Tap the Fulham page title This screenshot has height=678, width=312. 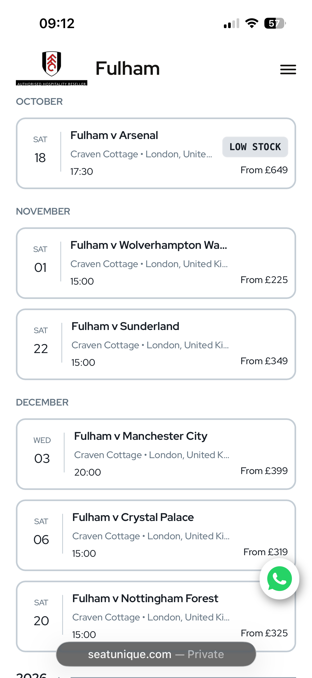(128, 68)
